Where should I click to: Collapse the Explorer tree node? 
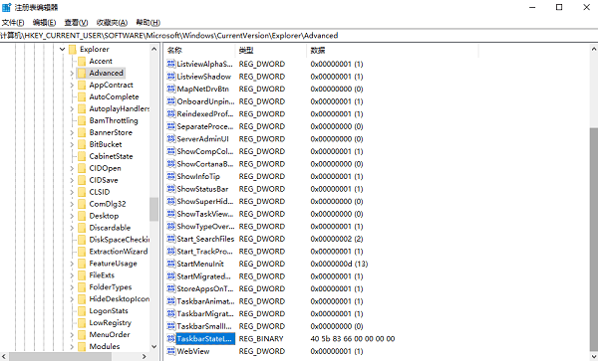(x=62, y=49)
